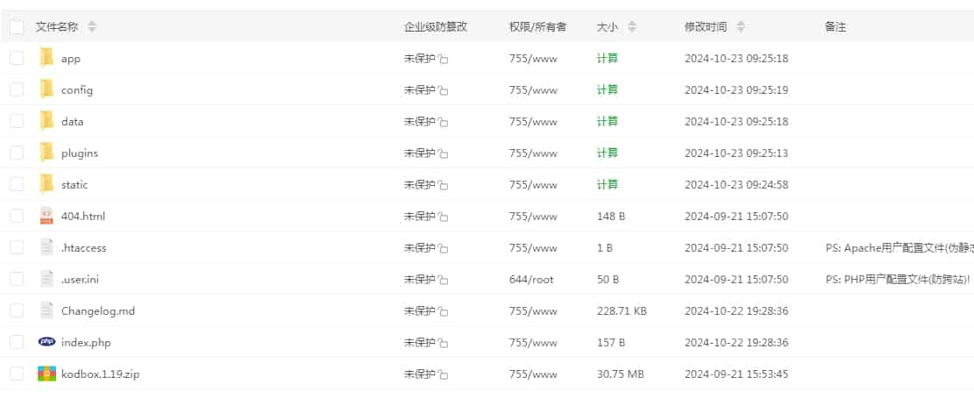974x406 pixels.
Task: Open the Changelog.md file name
Action: coord(98,311)
